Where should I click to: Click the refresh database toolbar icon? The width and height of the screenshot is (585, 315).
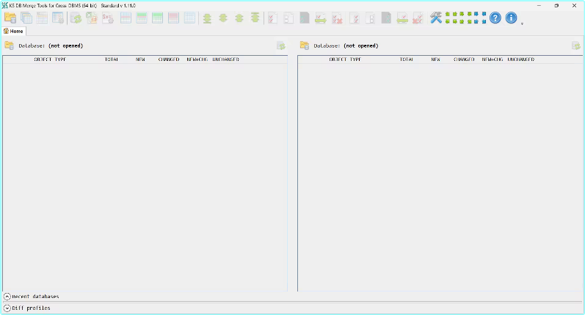pyautogui.click(x=76, y=18)
